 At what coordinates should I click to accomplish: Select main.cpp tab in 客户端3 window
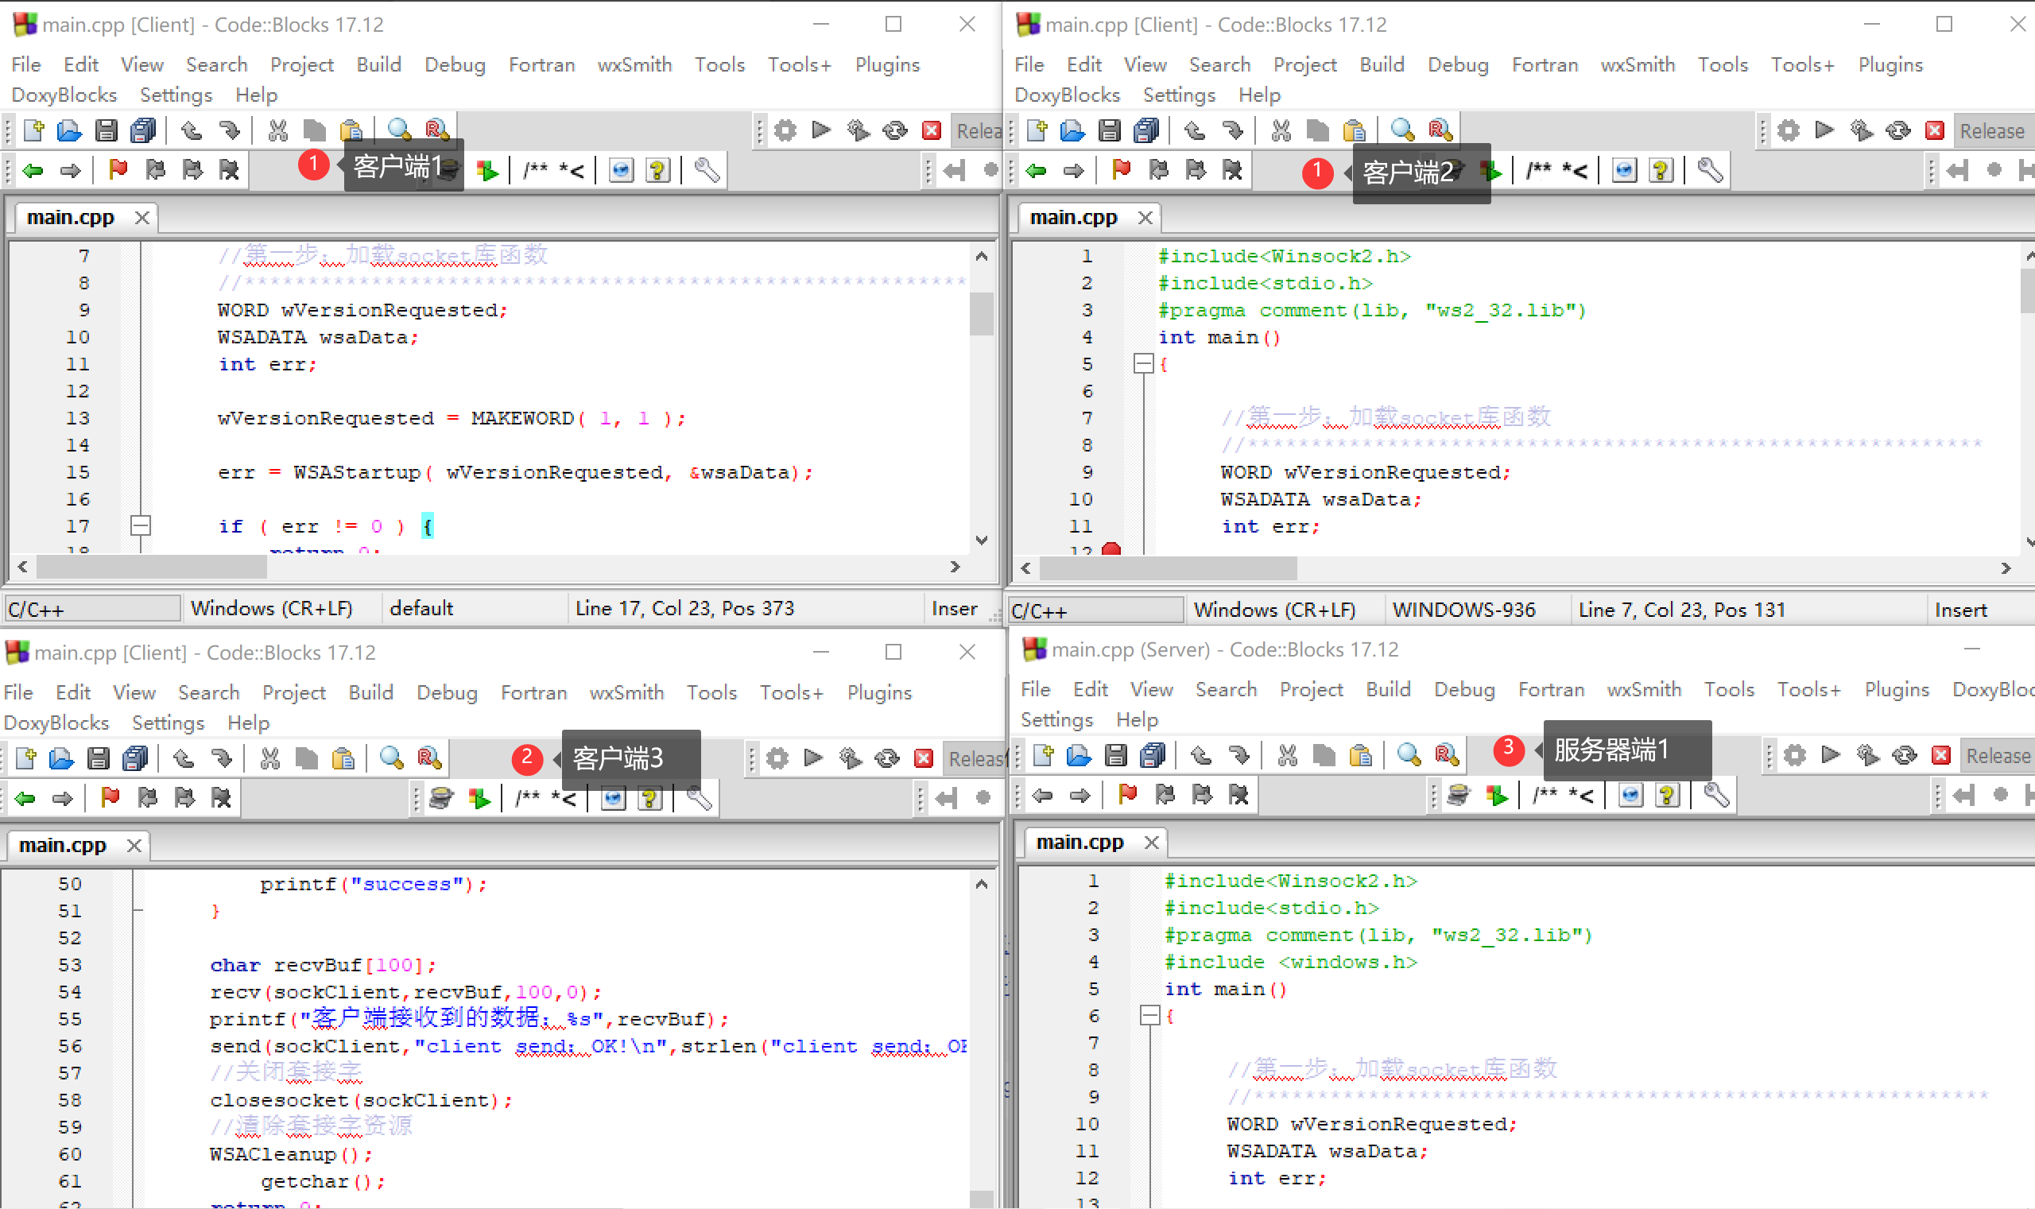[x=63, y=845]
